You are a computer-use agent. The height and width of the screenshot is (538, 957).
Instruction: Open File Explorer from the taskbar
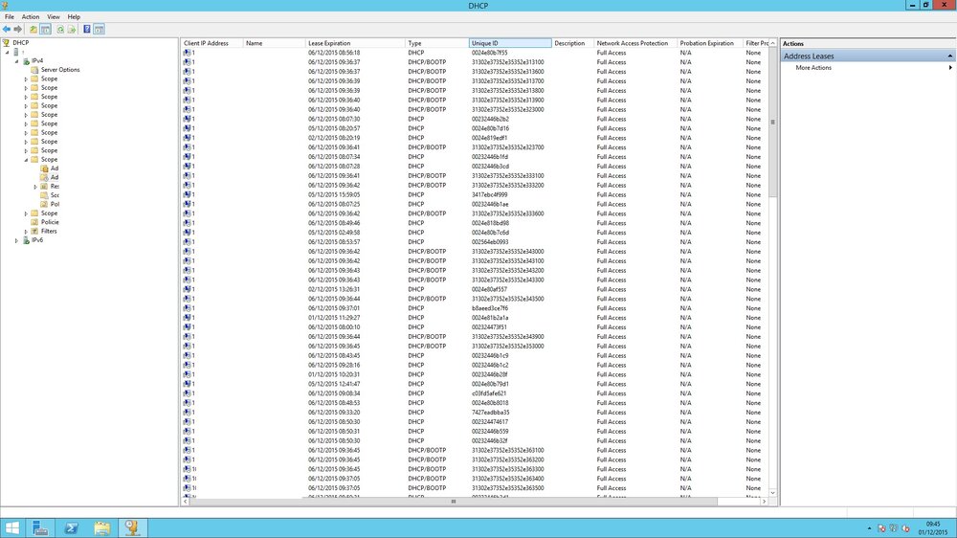(102, 528)
